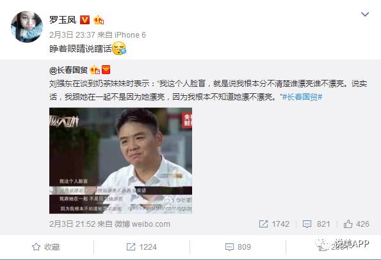Click the 罗玉凤 username link
Screen dimensions: 381x260
(x=63, y=20)
